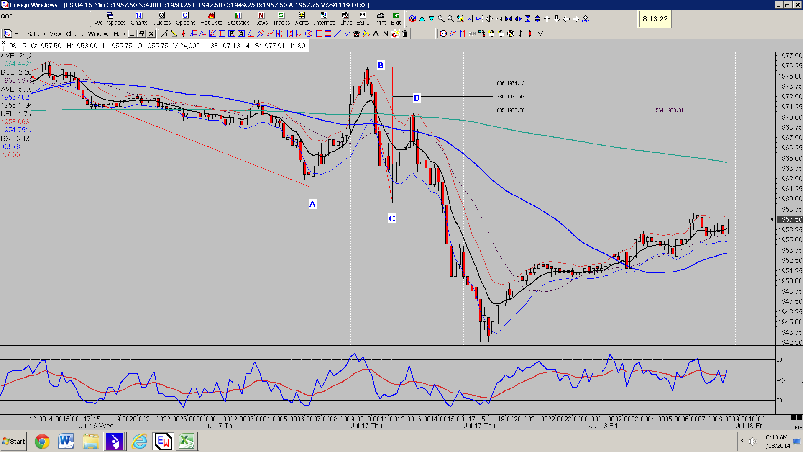Open Google Chrome from the taskbar

click(42, 442)
